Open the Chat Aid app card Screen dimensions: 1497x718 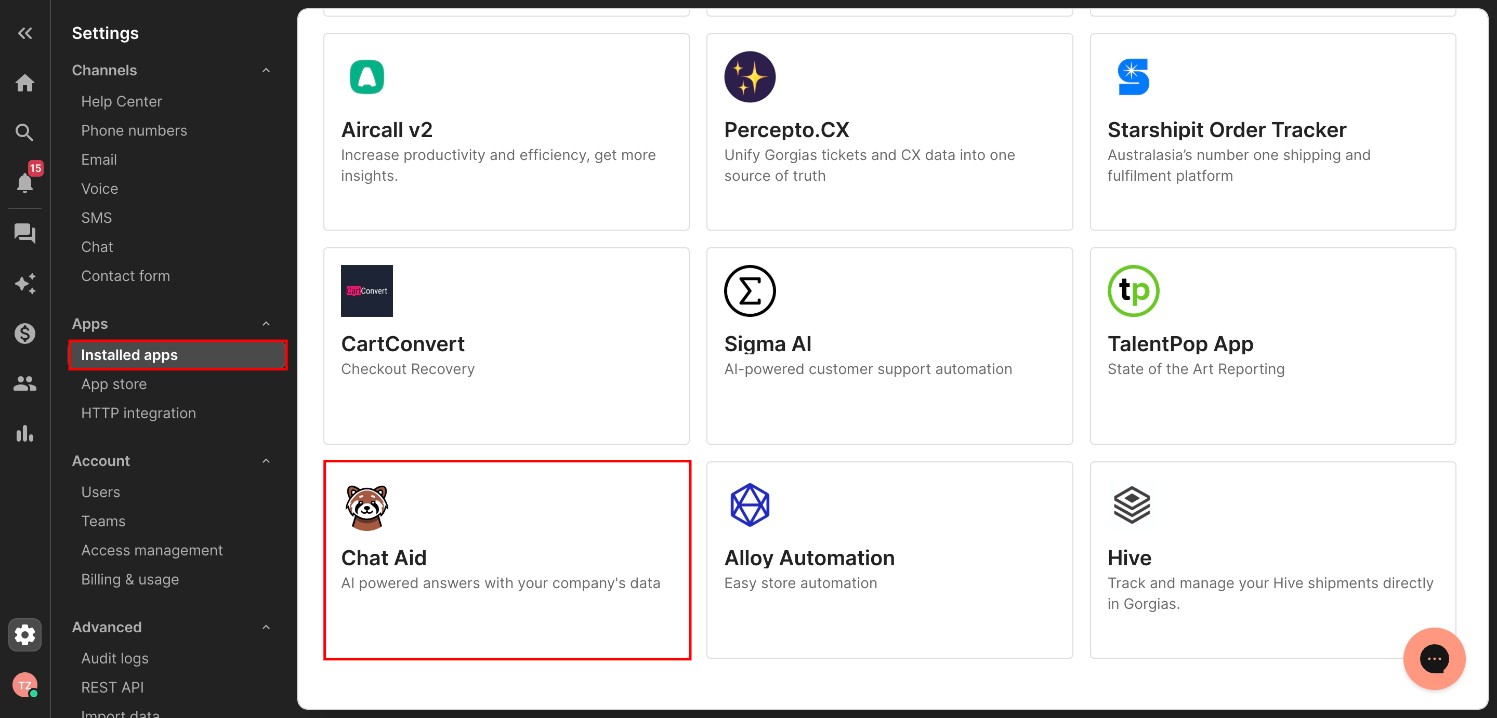[x=507, y=560]
